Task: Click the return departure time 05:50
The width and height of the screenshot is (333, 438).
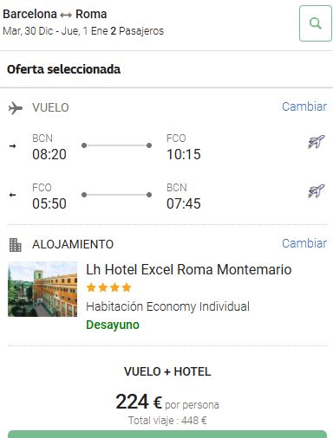Action: point(49,203)
